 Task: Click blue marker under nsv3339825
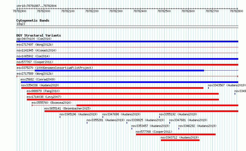127,123
